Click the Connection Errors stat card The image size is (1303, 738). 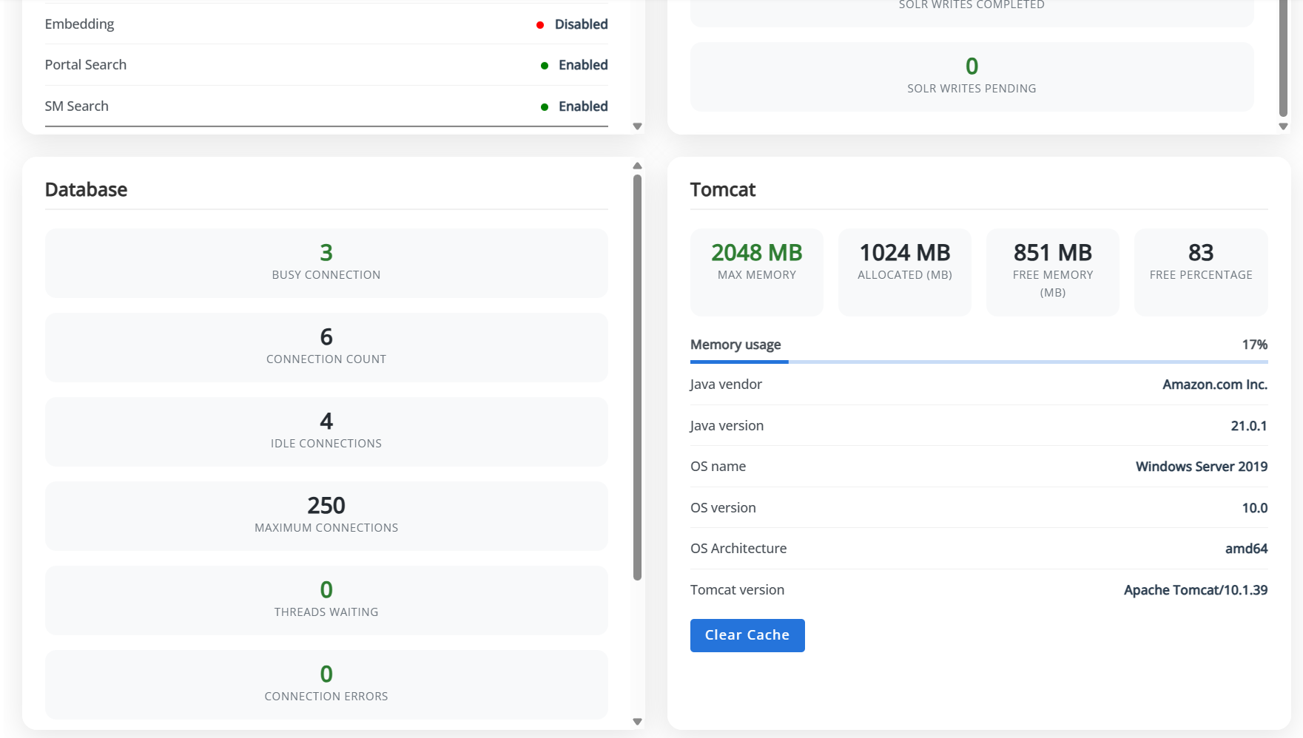326,685
